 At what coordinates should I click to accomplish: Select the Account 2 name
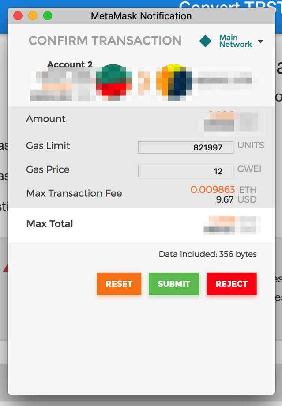[70, 64]
